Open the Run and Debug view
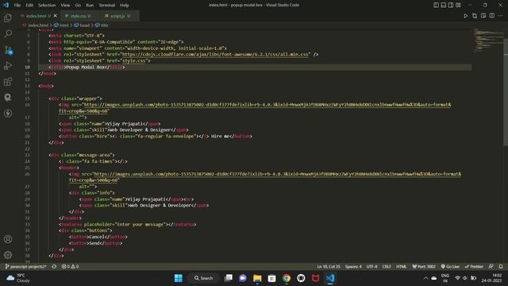This screenshot has height=286, width=508. pyautogui.click(x=8, y=65)
